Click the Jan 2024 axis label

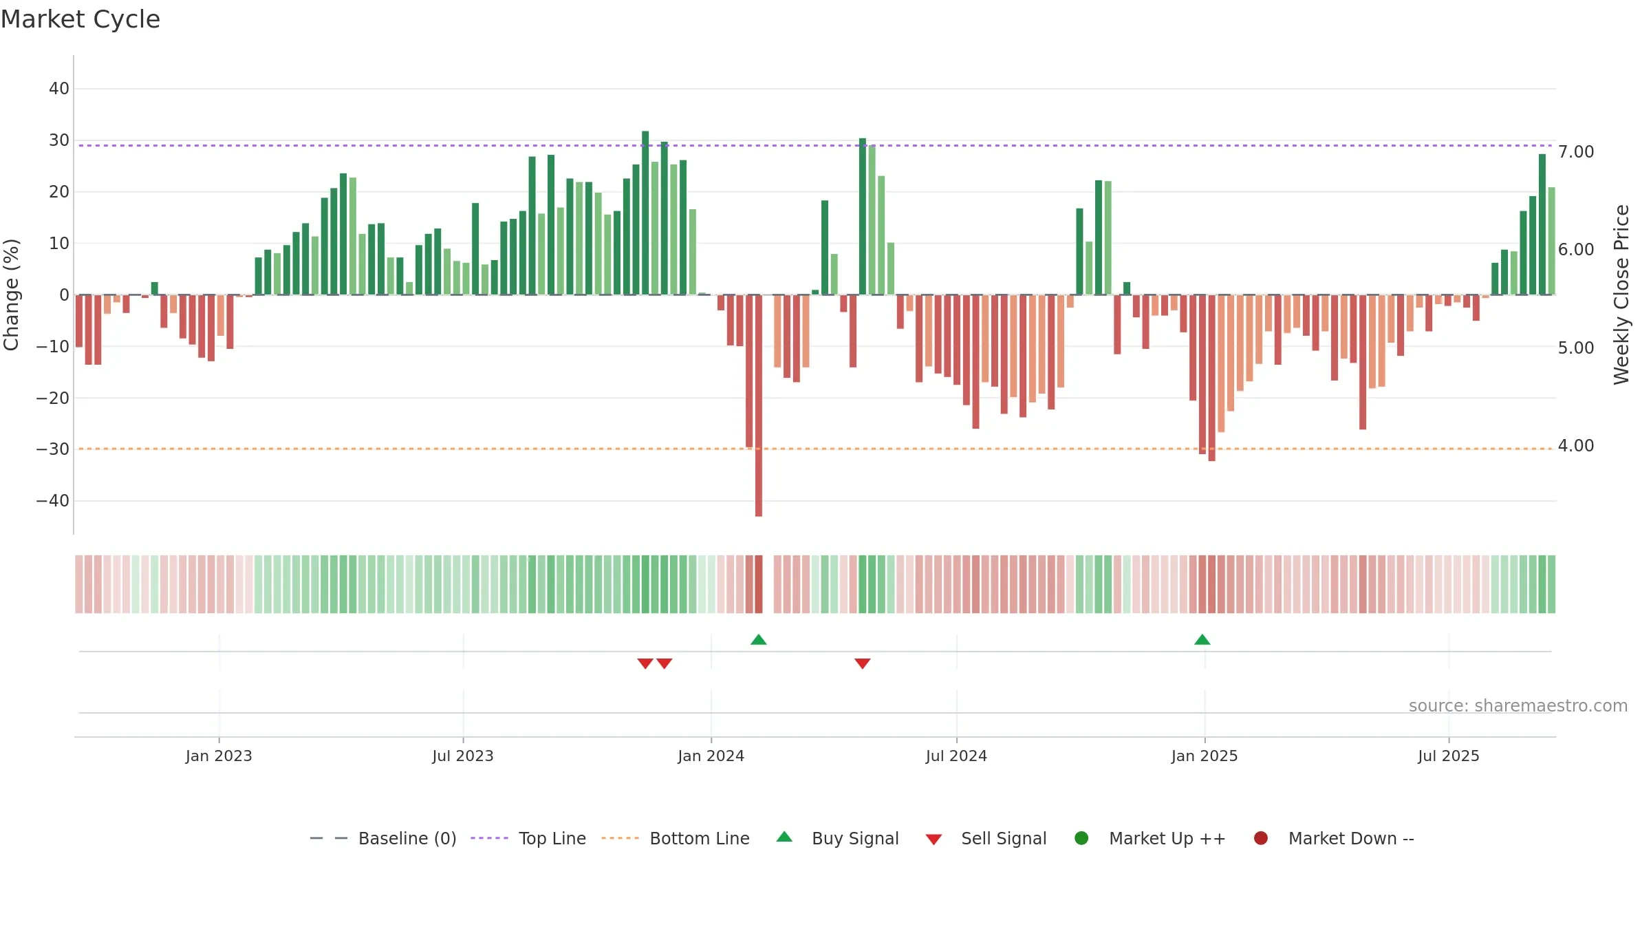711,756
